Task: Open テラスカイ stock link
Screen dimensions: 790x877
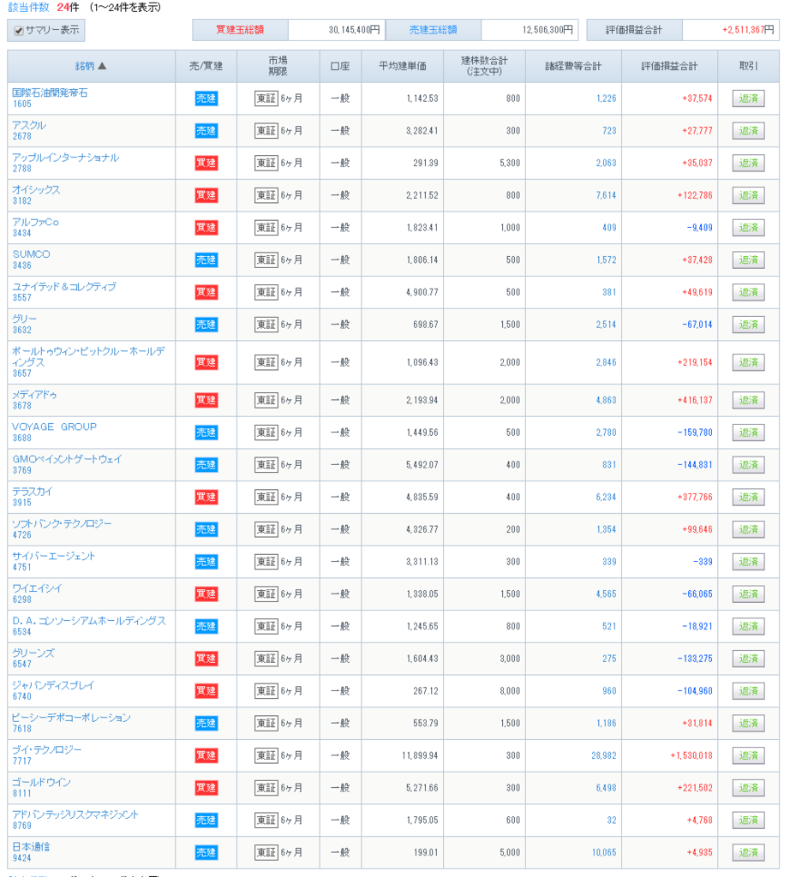Action: [x=33, y=492]
